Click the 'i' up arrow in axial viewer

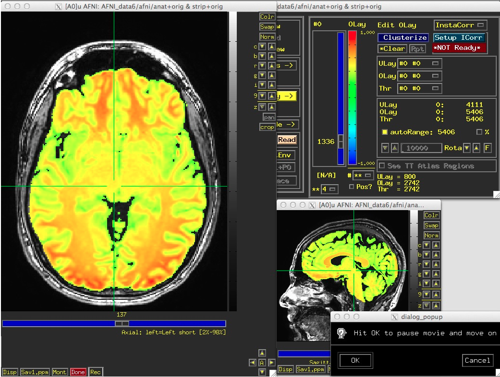click(x=272, y=85)
